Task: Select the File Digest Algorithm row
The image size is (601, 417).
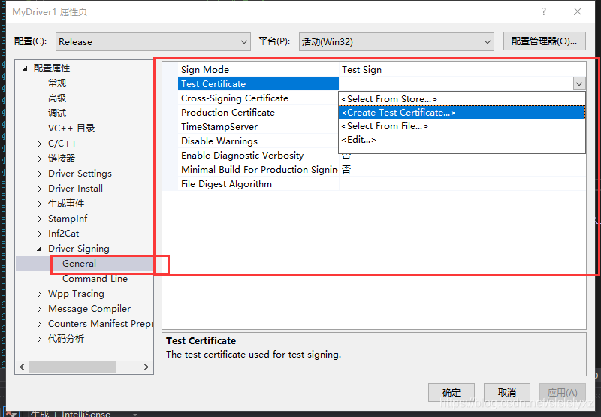Action: tap(258, 184)
